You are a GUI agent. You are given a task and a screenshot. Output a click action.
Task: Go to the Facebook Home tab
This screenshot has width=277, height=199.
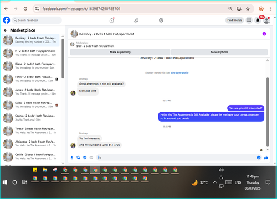click(112, 20)
